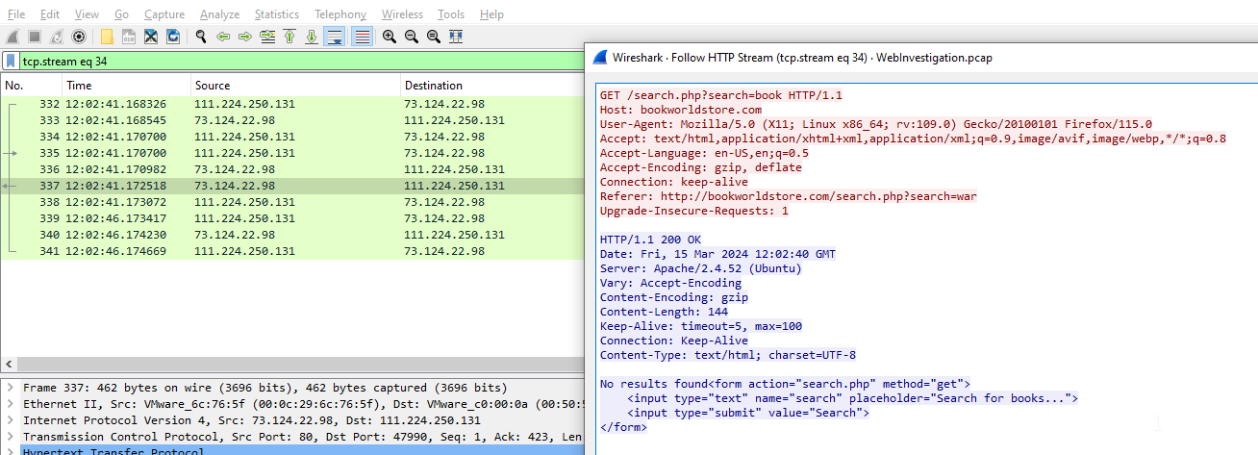Click the Open capture file folder icon

[107, 37]
